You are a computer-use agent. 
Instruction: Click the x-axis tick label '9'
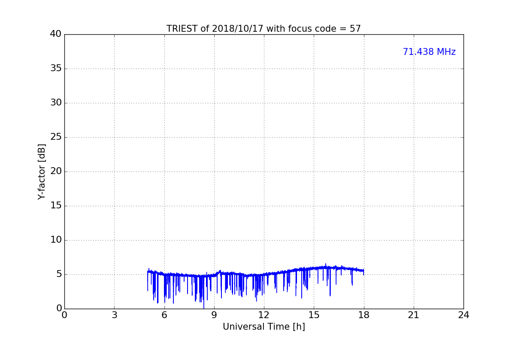click(x=214, y=315)
